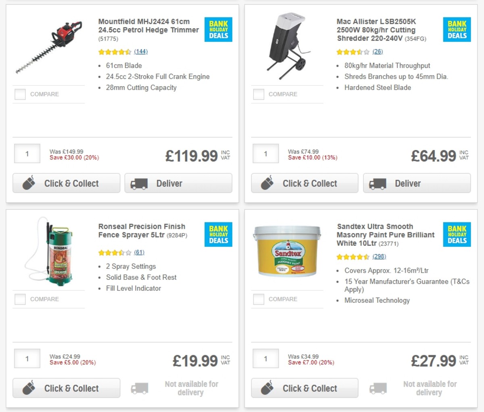This screenshot has width=484, height=412.
Task: Click the greyed truck icon beside the Ronseal fence sprayer
Action: click(x=139, y=388)
